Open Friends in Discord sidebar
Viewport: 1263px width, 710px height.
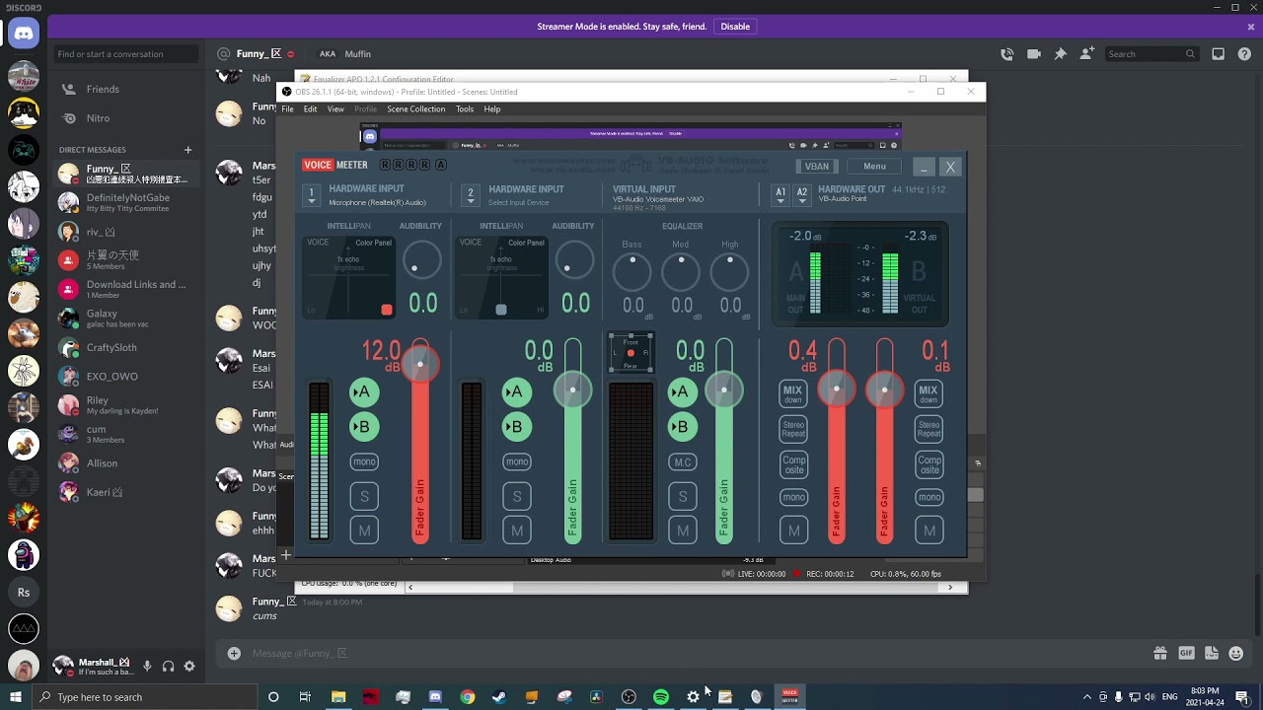[124, 89]
